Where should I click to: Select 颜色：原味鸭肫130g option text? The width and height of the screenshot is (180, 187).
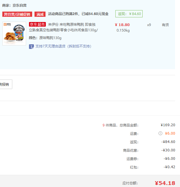(x=45, y=38)
